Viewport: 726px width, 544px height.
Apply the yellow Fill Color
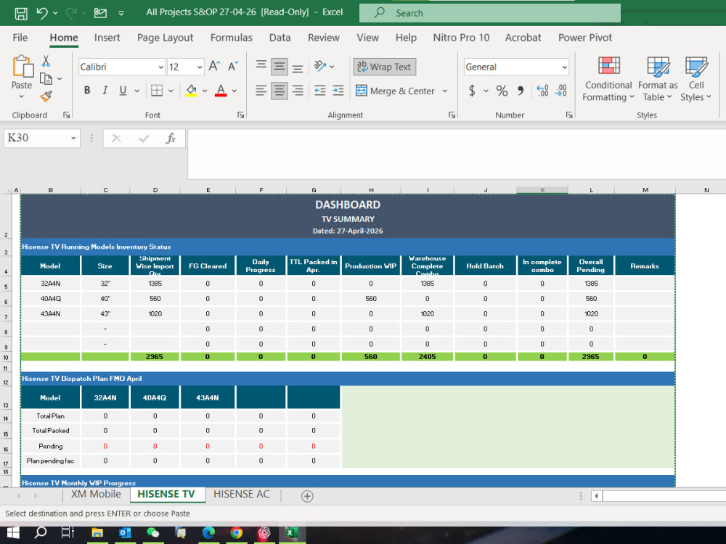coord(191,91)
